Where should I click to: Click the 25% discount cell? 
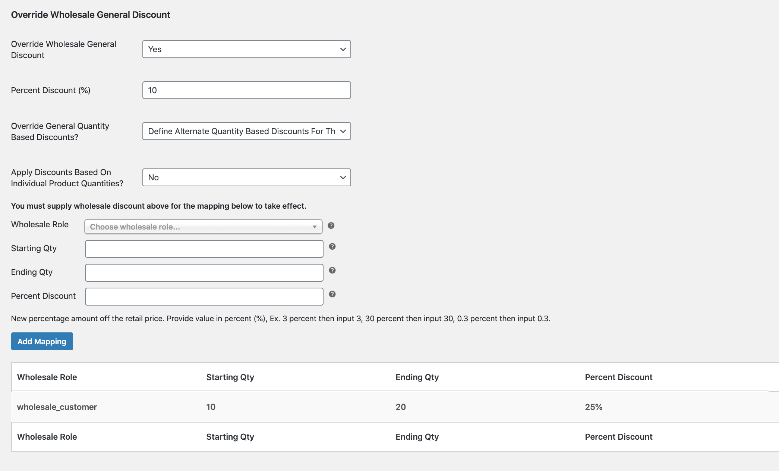click(x=593, y=407)
